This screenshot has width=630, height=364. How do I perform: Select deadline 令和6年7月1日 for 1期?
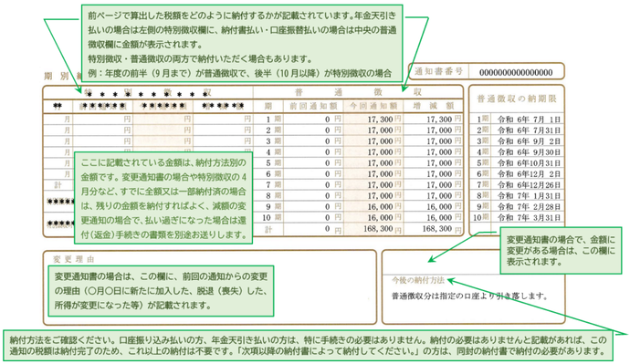[529, 120]
